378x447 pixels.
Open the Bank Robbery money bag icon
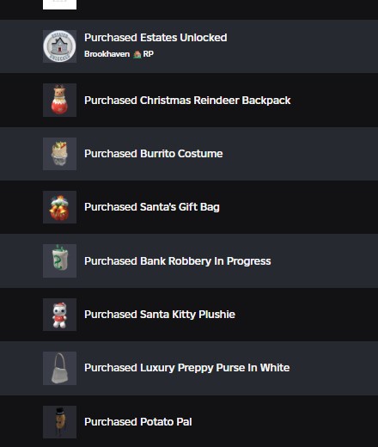tap(59, 260)
